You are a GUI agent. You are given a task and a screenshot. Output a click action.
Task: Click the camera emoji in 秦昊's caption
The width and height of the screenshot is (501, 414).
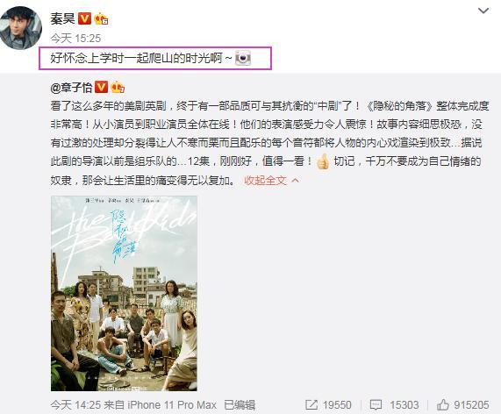click(243, 58)
